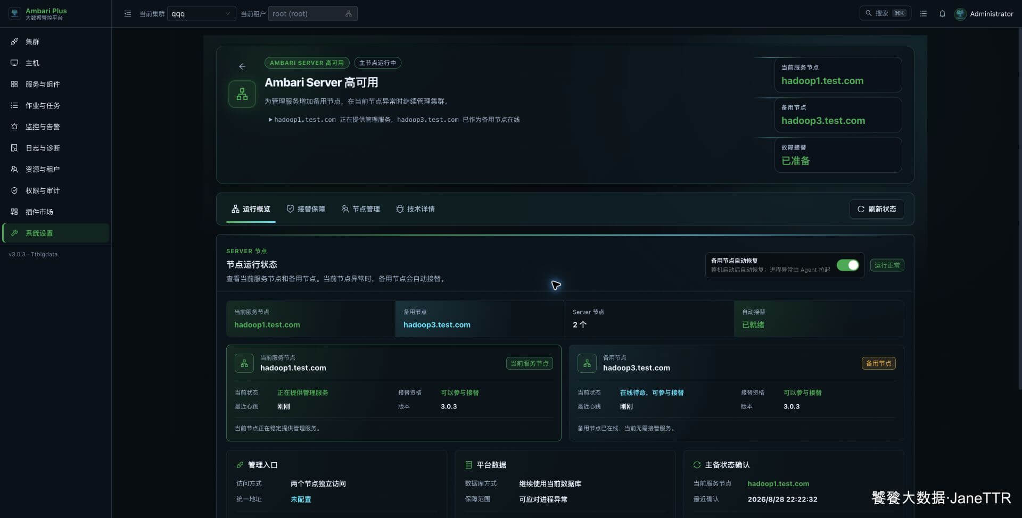This screenshot has width=1022, height=518.
Task: Open the 当前租户 root selector
Action: tap(313, 14)
